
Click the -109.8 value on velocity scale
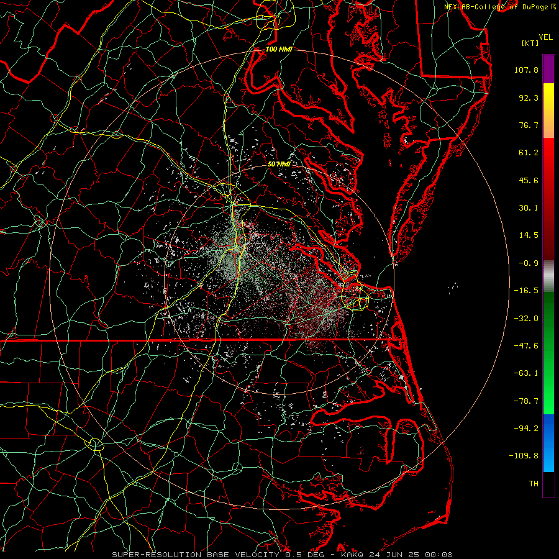[x=524, y=456]
